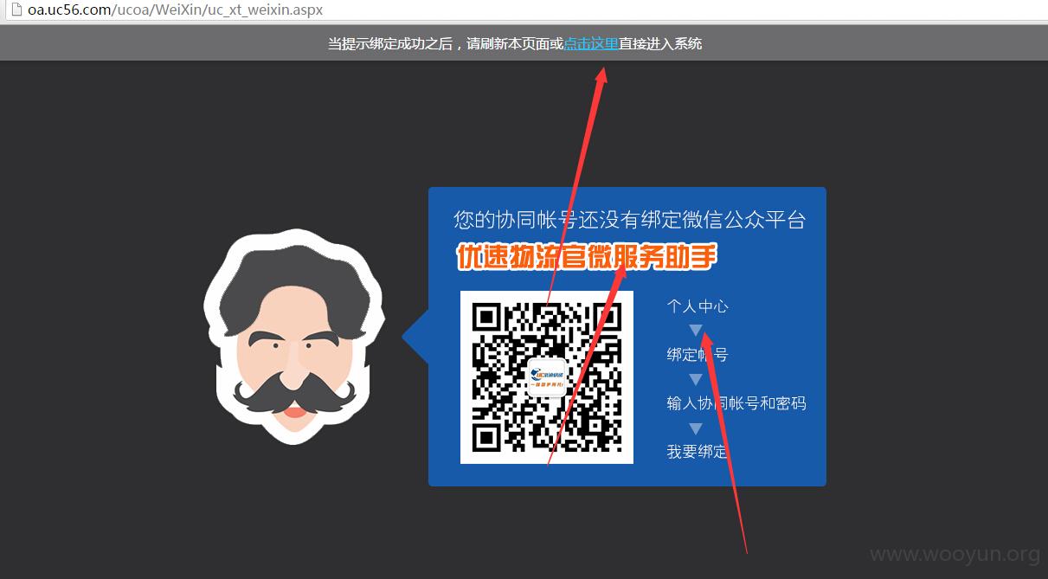The height and width of the screenshot is (579, 1048).
Task: Click the UC logo in QR code center
Action: point(547,377)
